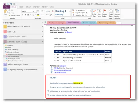Click the Back navigation arrow icon
Image resolution: width=140 pixels, height=104 pixels.
pyautogui.click(x=8, y=4)
